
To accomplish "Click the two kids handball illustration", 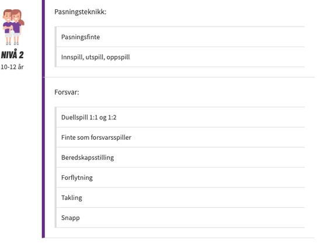I will coord(13,27).
